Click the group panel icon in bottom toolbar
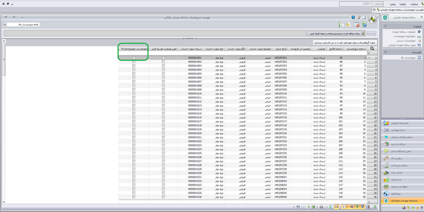Image resolution: width=424 pixels, height=212 pixels. (352, 207)
